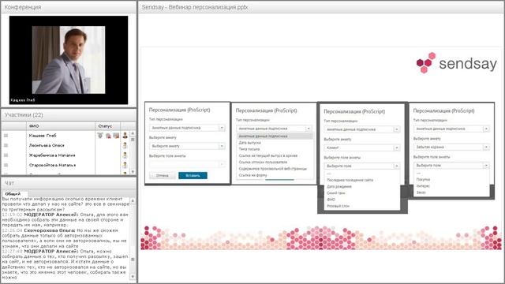Click the screen-share status icon in Кащеев Глеб row
The image size is (505, 284).
point(116,136)
